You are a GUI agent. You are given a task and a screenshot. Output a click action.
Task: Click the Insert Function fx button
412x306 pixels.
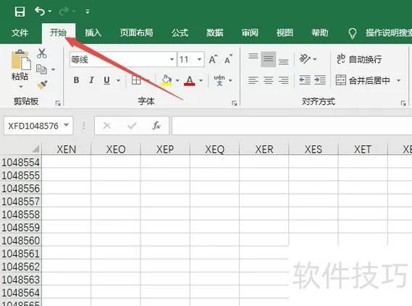[156, 126]
